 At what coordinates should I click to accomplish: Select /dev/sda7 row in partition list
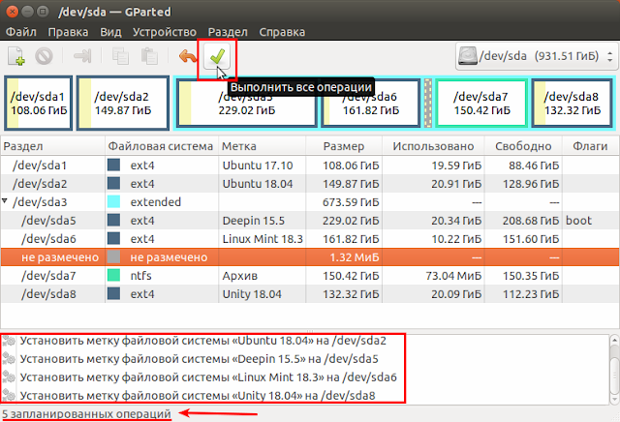click(x=310, y=276)
